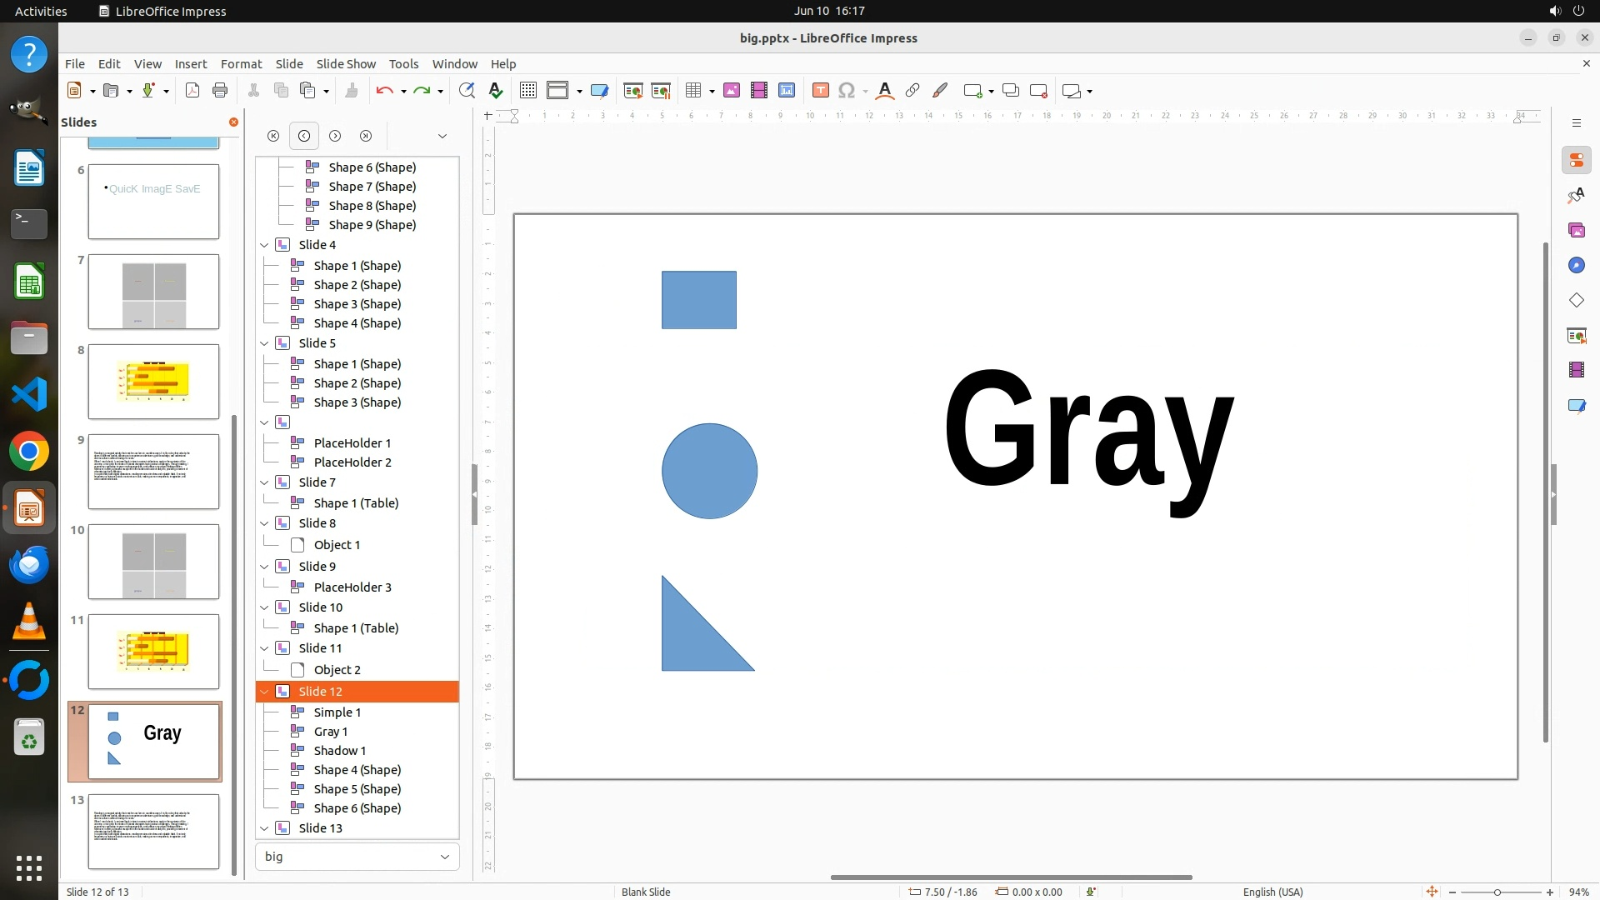Open the 'big' document dropdown

(444, 857)
